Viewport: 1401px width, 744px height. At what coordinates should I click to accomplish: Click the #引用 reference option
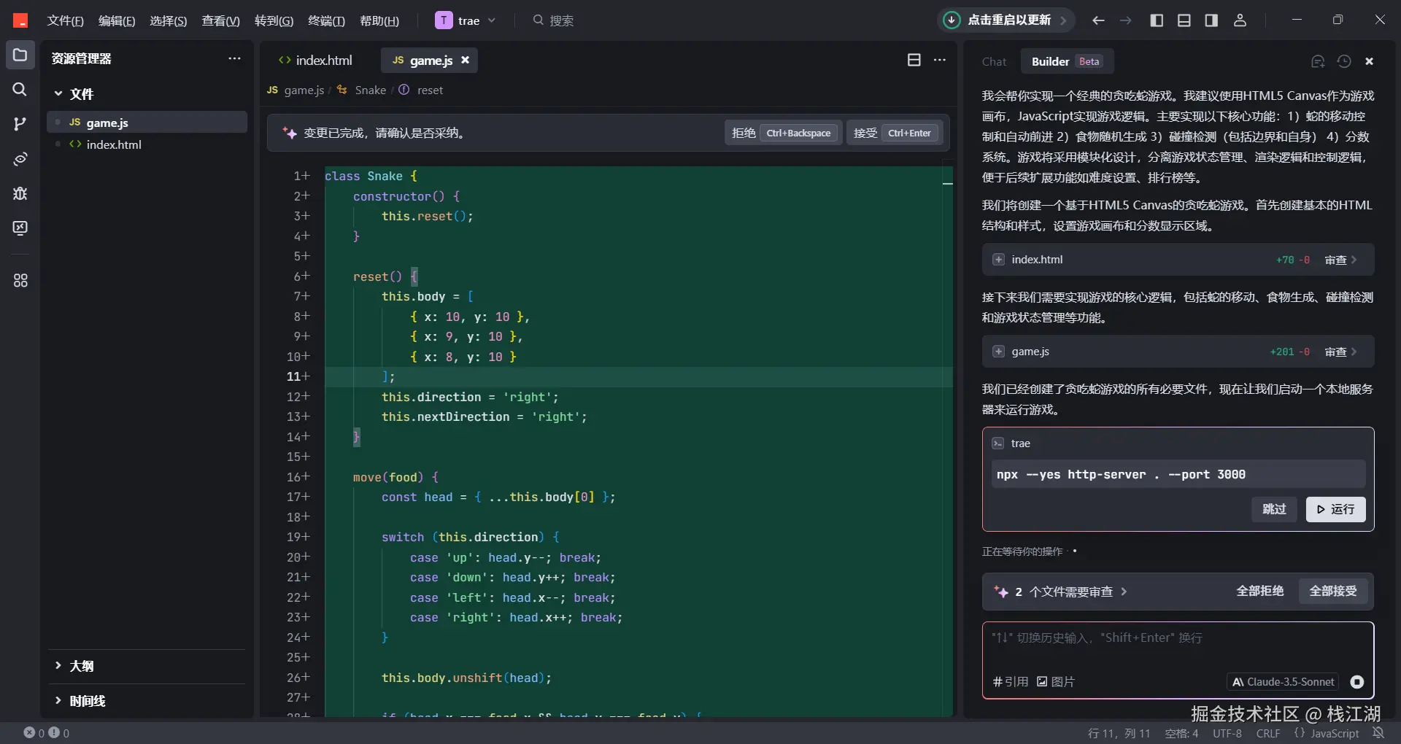tap(1010, 682)
